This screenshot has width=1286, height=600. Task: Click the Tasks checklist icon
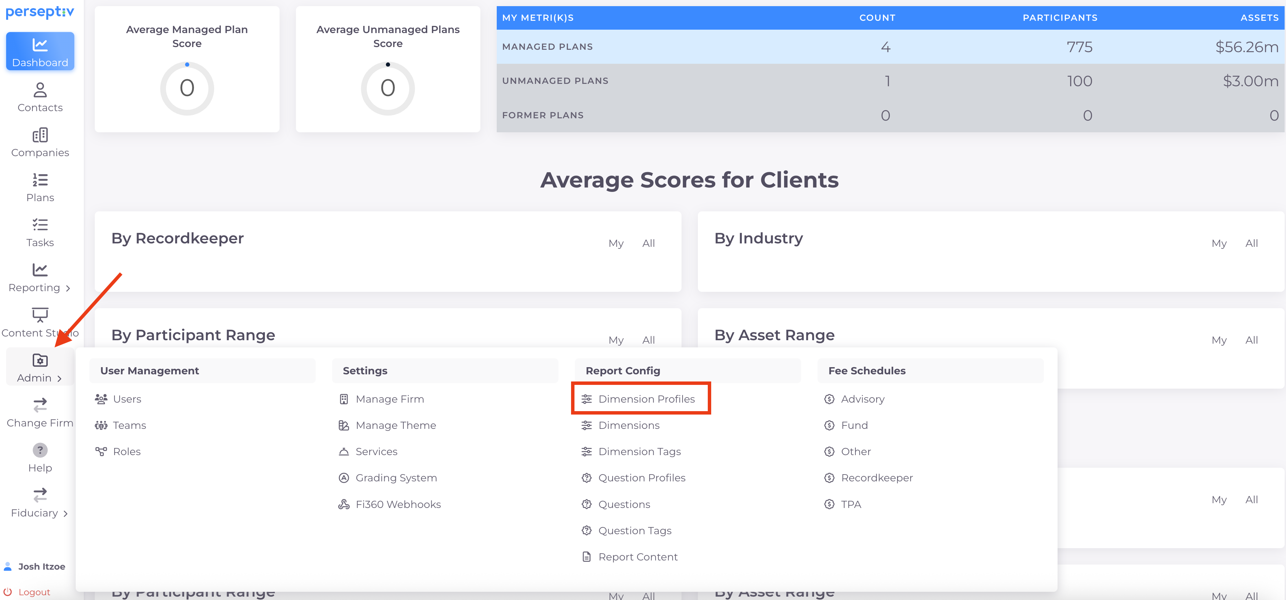pos(40,225)
